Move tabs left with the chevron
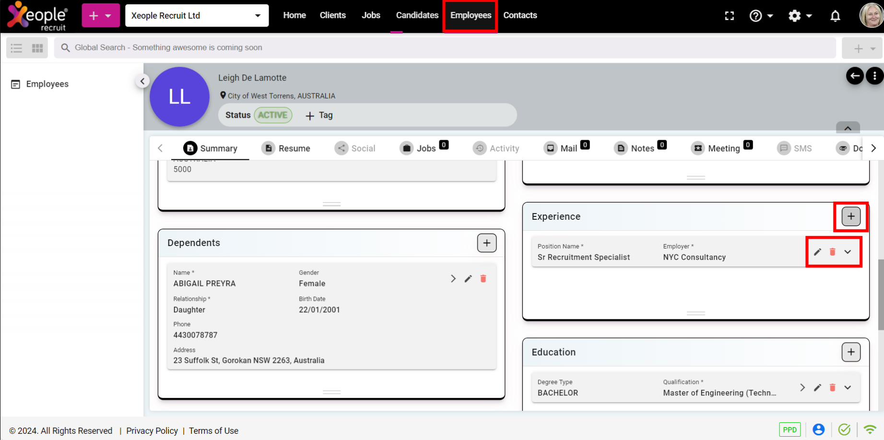Screen dimensions: 884x440 [160, 148]
